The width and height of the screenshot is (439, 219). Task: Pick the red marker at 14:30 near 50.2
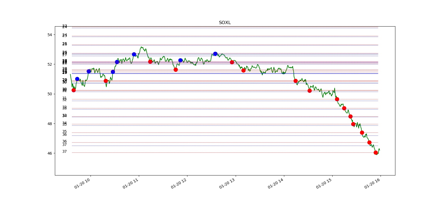309,91
